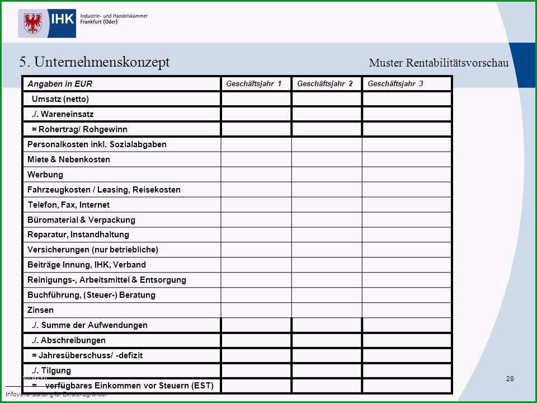This screenshot has width=537, height=403.
Task: Click the Telefon, Fax, Internet cell for Geschäftsjahr 3
Action: [x=407, y=205]
